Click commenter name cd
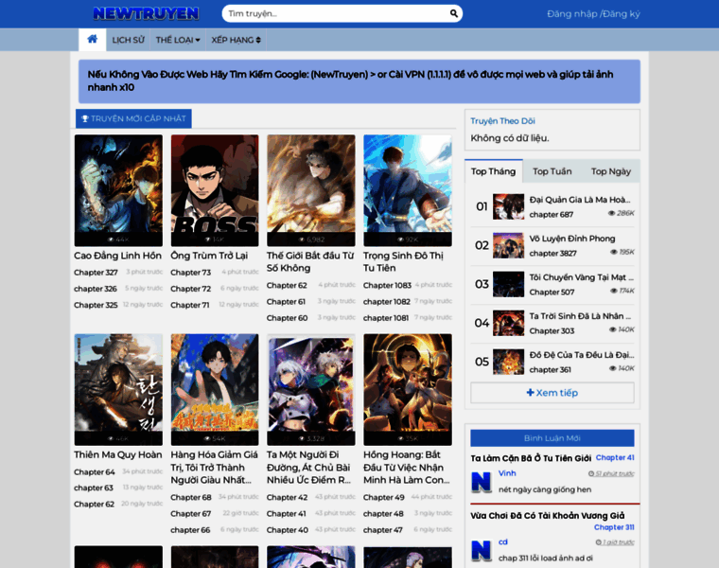 503,541
